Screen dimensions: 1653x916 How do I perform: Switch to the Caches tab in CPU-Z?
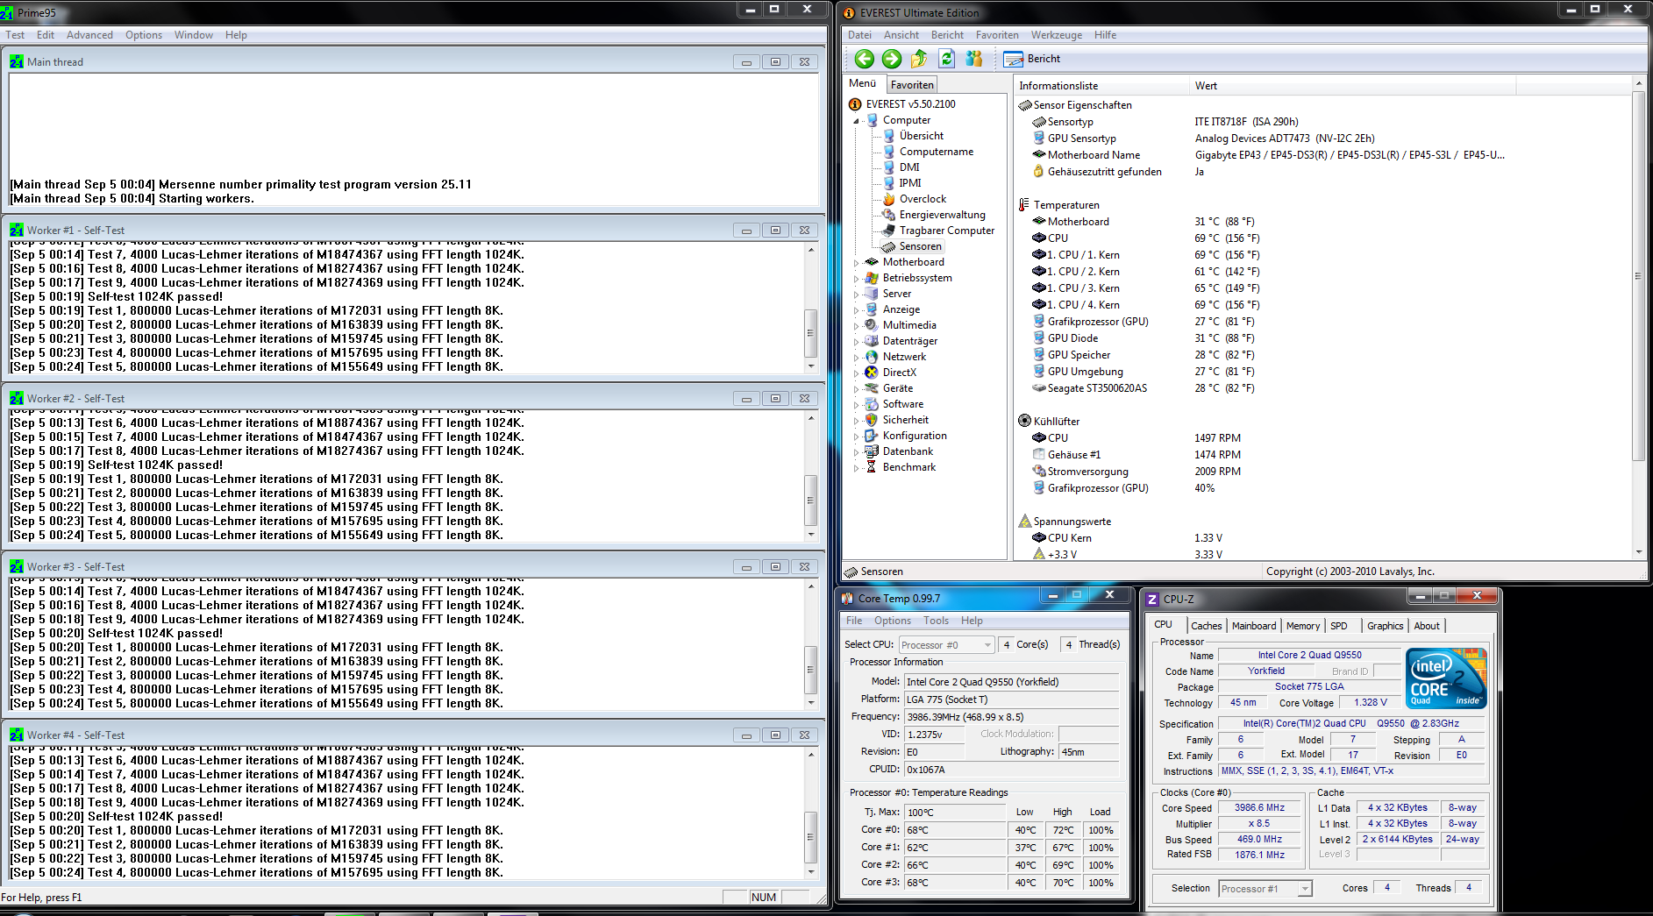pos(1206,626)
